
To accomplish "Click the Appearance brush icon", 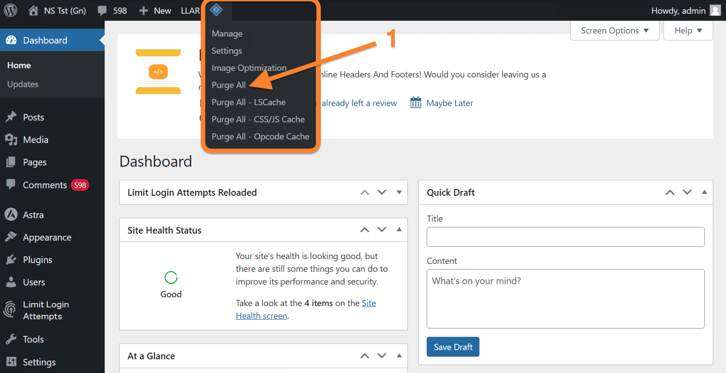I will pos(11,237).
